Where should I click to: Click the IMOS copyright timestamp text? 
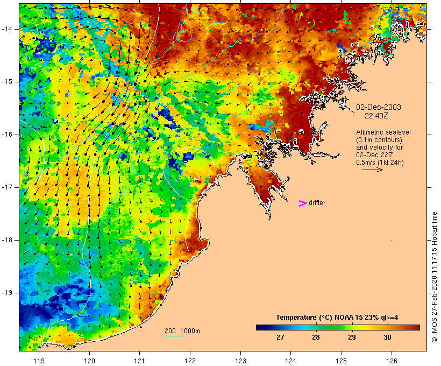(434, 277)
